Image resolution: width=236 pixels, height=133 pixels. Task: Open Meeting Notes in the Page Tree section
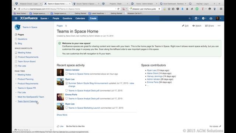[24, 75]
